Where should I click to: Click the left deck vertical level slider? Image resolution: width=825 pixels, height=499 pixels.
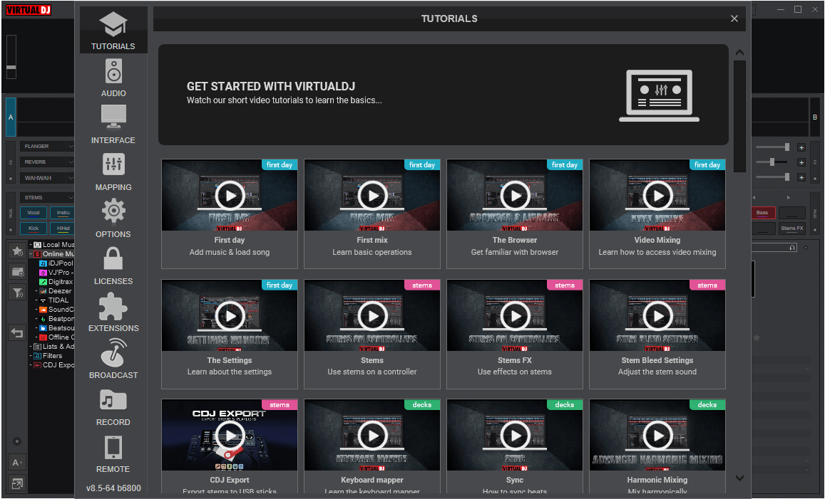[11, 57]
